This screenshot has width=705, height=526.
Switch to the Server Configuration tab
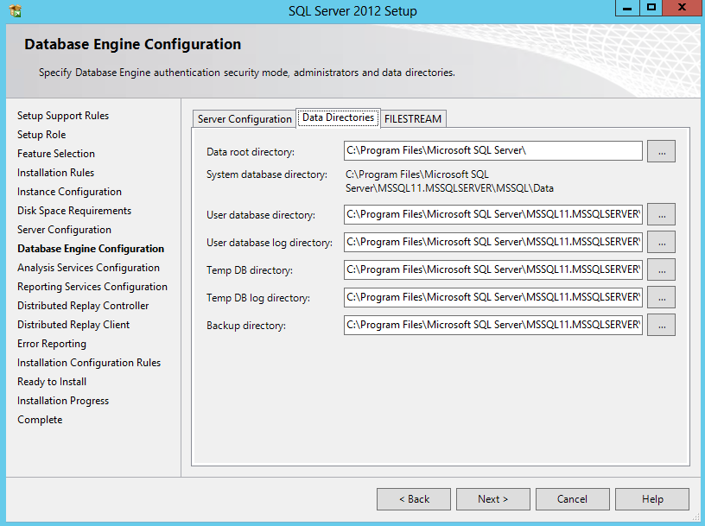245,118
